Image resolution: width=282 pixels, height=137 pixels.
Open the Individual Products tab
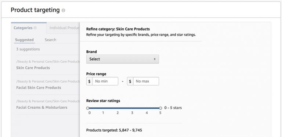[x=63, y=28]
